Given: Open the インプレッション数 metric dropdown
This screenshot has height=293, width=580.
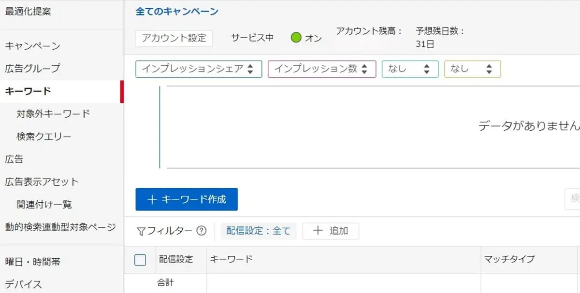Looking at the screenshot, I should [321, 69].
